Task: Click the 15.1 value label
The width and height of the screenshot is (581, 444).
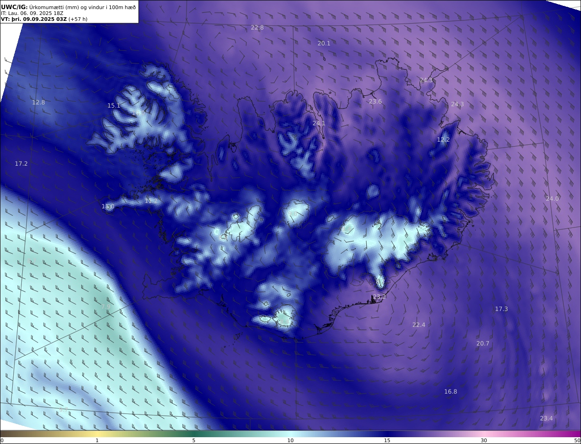Action: click(114, 106)
